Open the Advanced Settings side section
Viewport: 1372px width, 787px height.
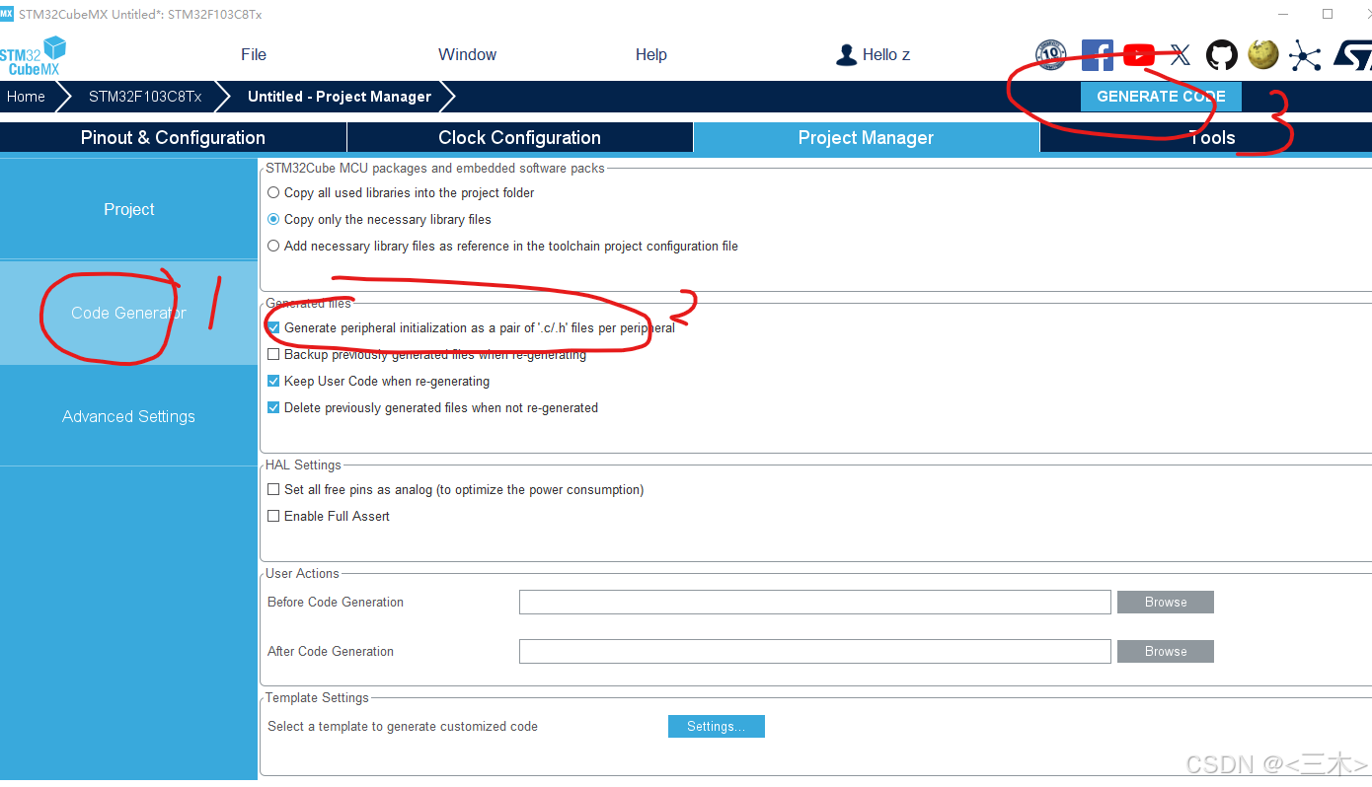[128, 416]
